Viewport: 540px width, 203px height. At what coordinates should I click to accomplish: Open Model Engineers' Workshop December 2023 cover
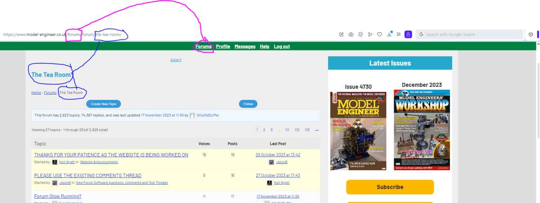422,130
